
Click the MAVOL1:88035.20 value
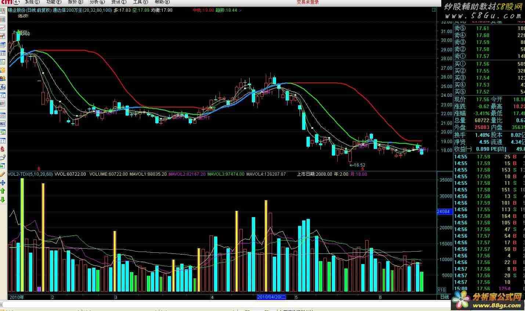click(x=148, y=174)
